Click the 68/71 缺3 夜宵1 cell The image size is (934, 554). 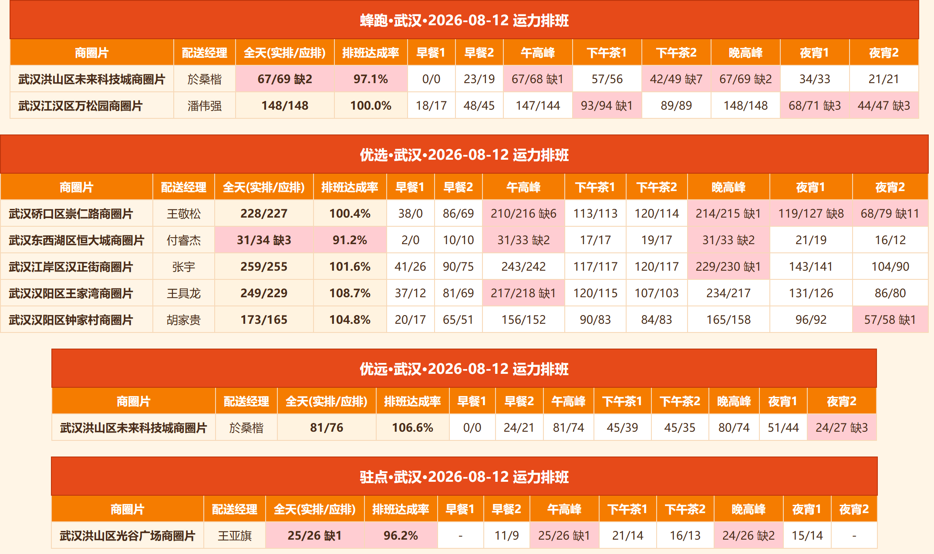tap(815, 106)
